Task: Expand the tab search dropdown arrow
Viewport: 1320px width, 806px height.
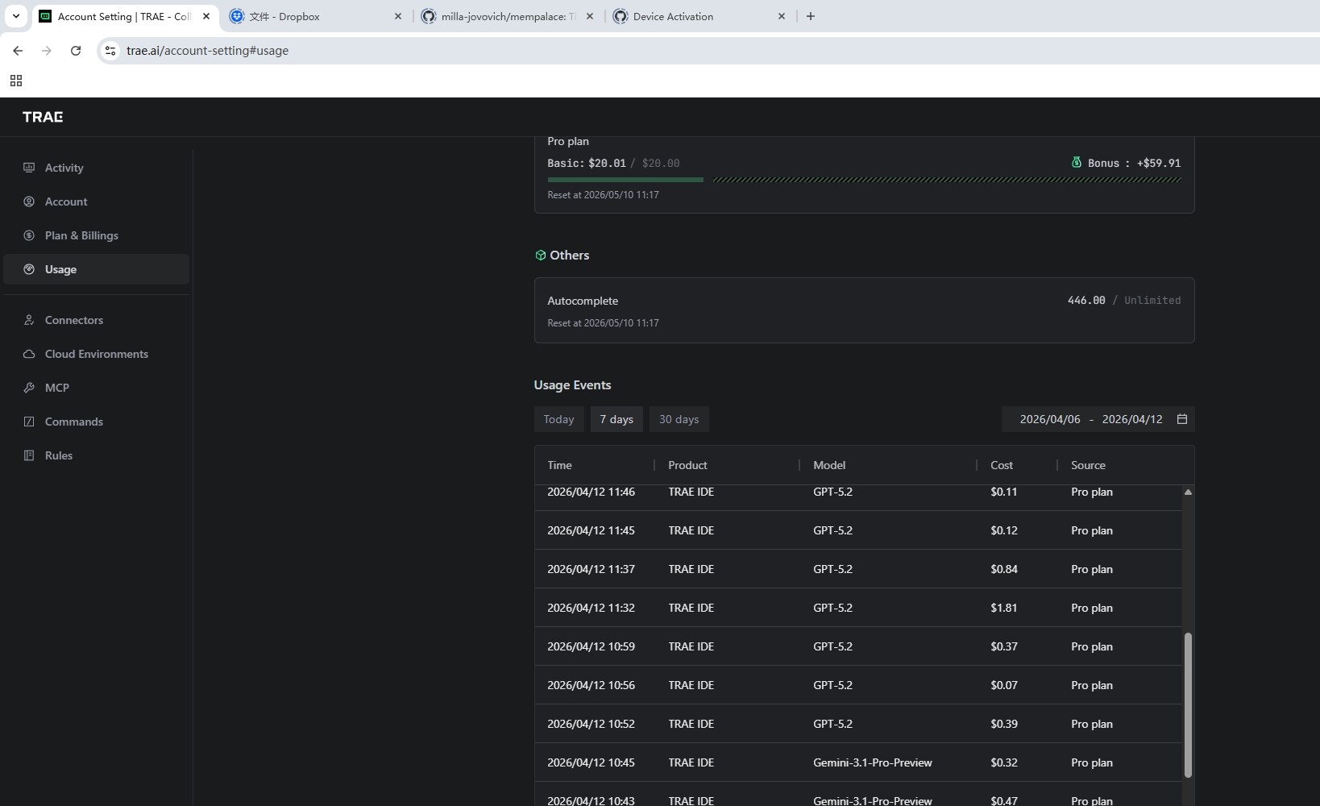Action: [15, 16]
